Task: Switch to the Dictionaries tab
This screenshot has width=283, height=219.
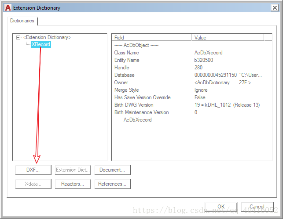Action: [22, 21]
